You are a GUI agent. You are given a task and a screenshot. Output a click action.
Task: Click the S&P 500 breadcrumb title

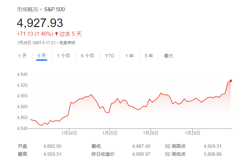(54, 9)
